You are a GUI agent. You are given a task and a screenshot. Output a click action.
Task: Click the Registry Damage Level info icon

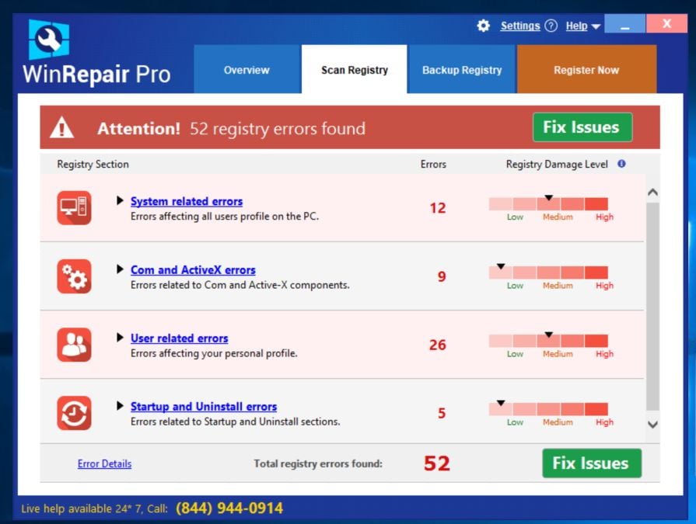pos(621,164)
